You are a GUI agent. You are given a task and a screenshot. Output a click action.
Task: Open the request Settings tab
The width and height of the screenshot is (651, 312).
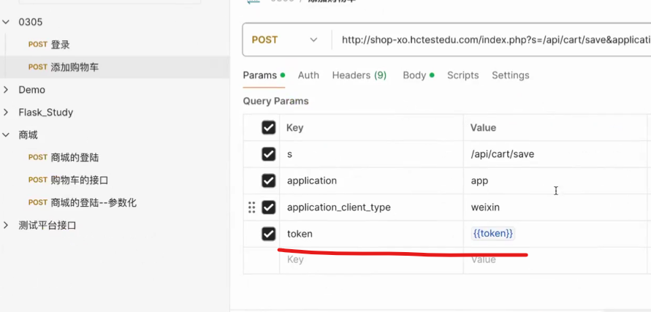(x=510, y=75)
